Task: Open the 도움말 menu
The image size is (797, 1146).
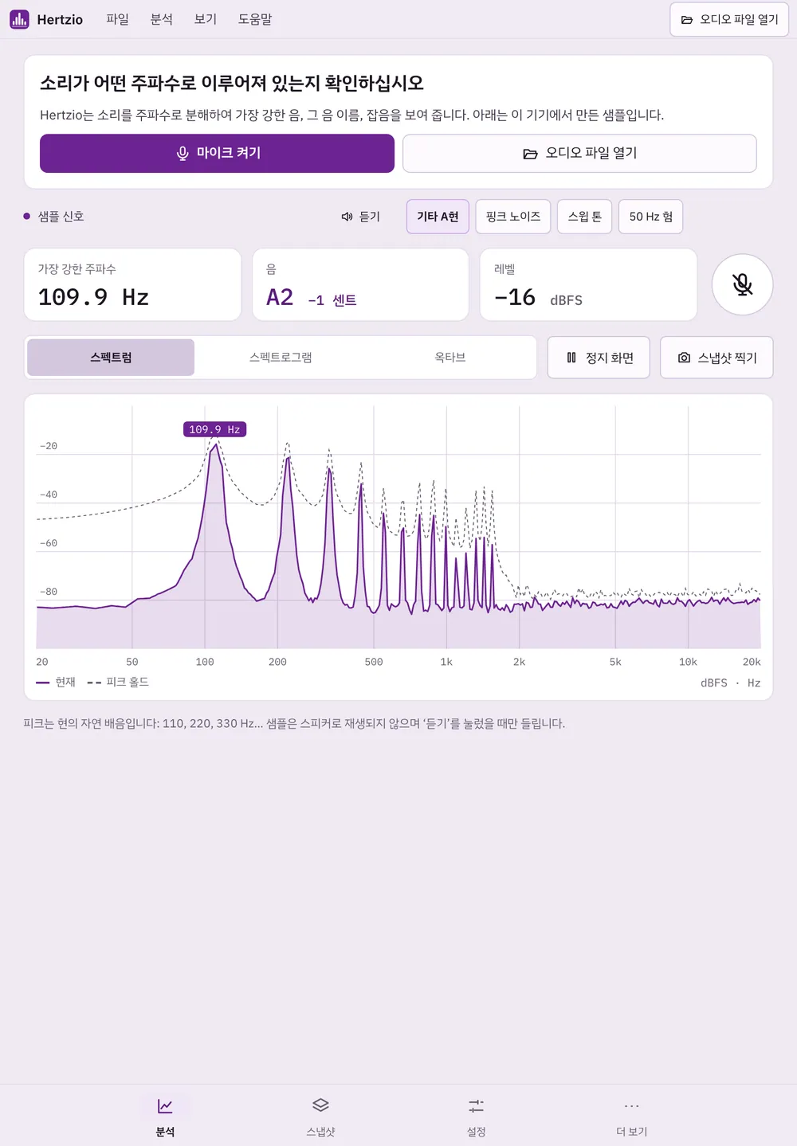Action: (255, 19)
